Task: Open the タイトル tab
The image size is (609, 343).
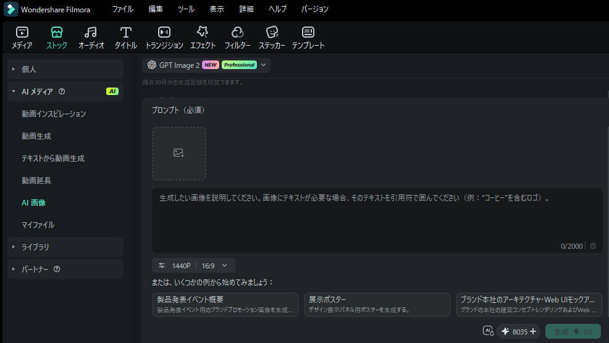Action: 125,38
